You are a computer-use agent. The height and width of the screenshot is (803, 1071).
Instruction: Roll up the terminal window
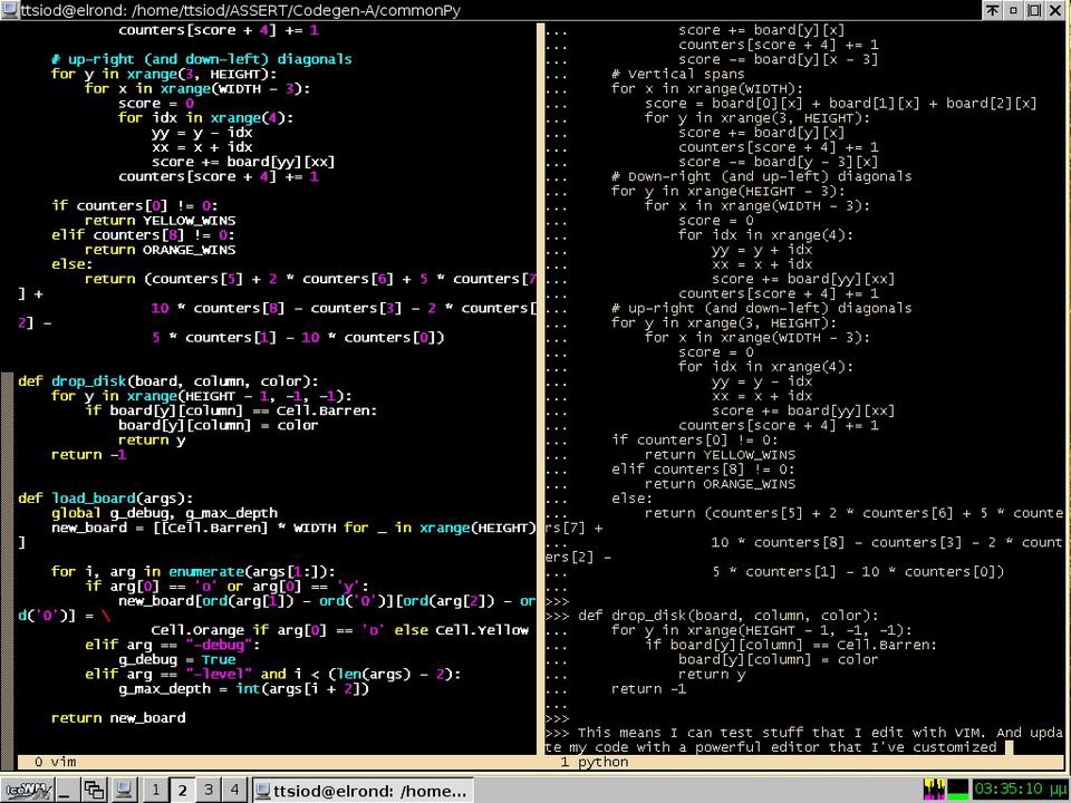992,10
